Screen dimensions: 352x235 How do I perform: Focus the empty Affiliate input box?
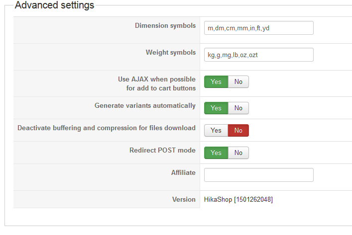pos(258,175)
